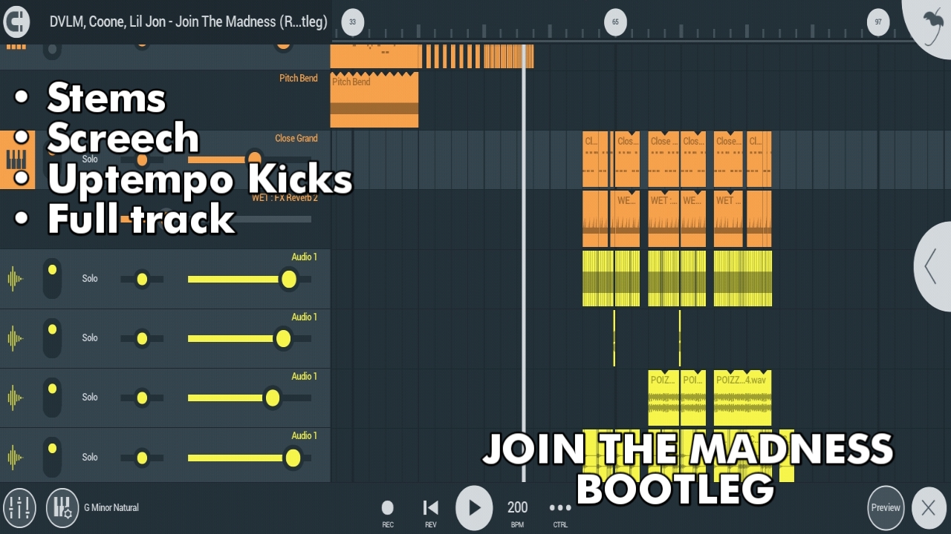
Task: Select waveform icon of the third Audio 1 track
Action: coord(15,398)
